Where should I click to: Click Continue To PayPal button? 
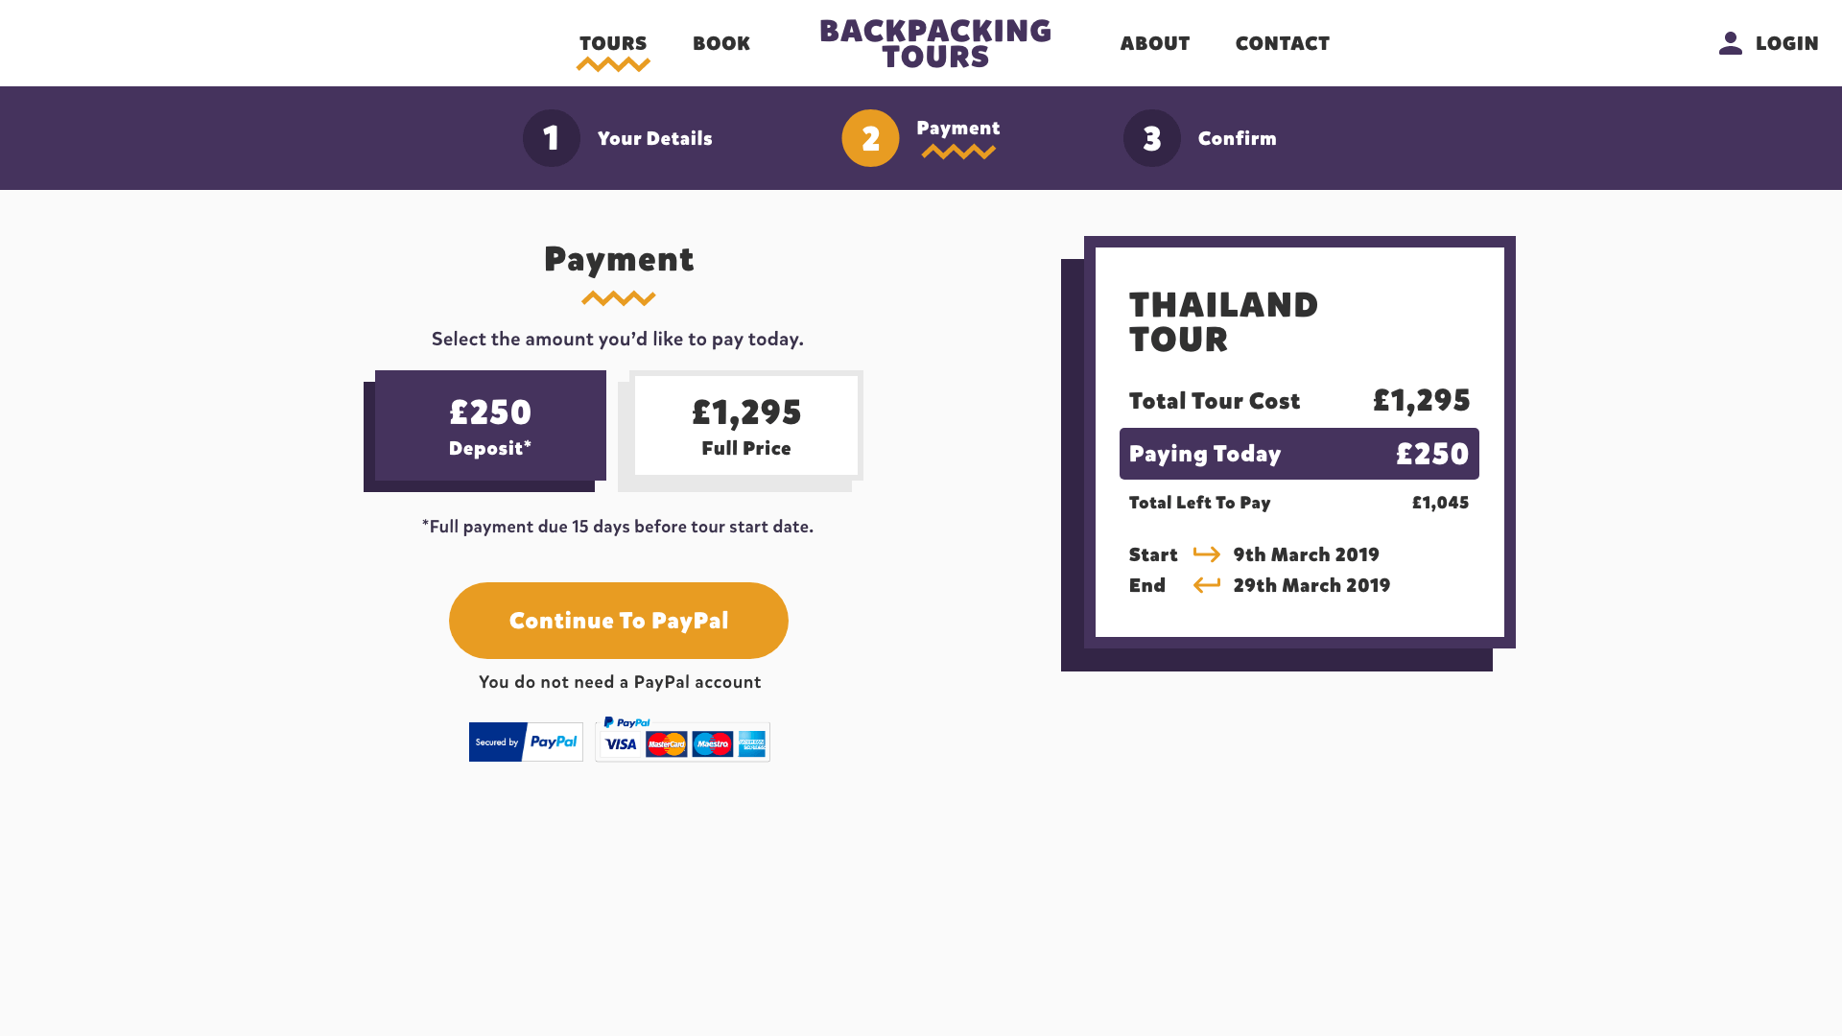[x=619, y=621]
